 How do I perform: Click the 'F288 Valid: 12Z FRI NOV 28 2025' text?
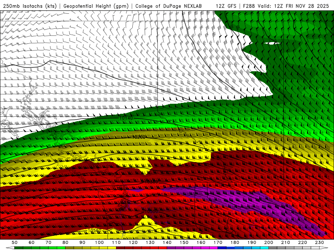pyautogui.click(x=286, y=6)
